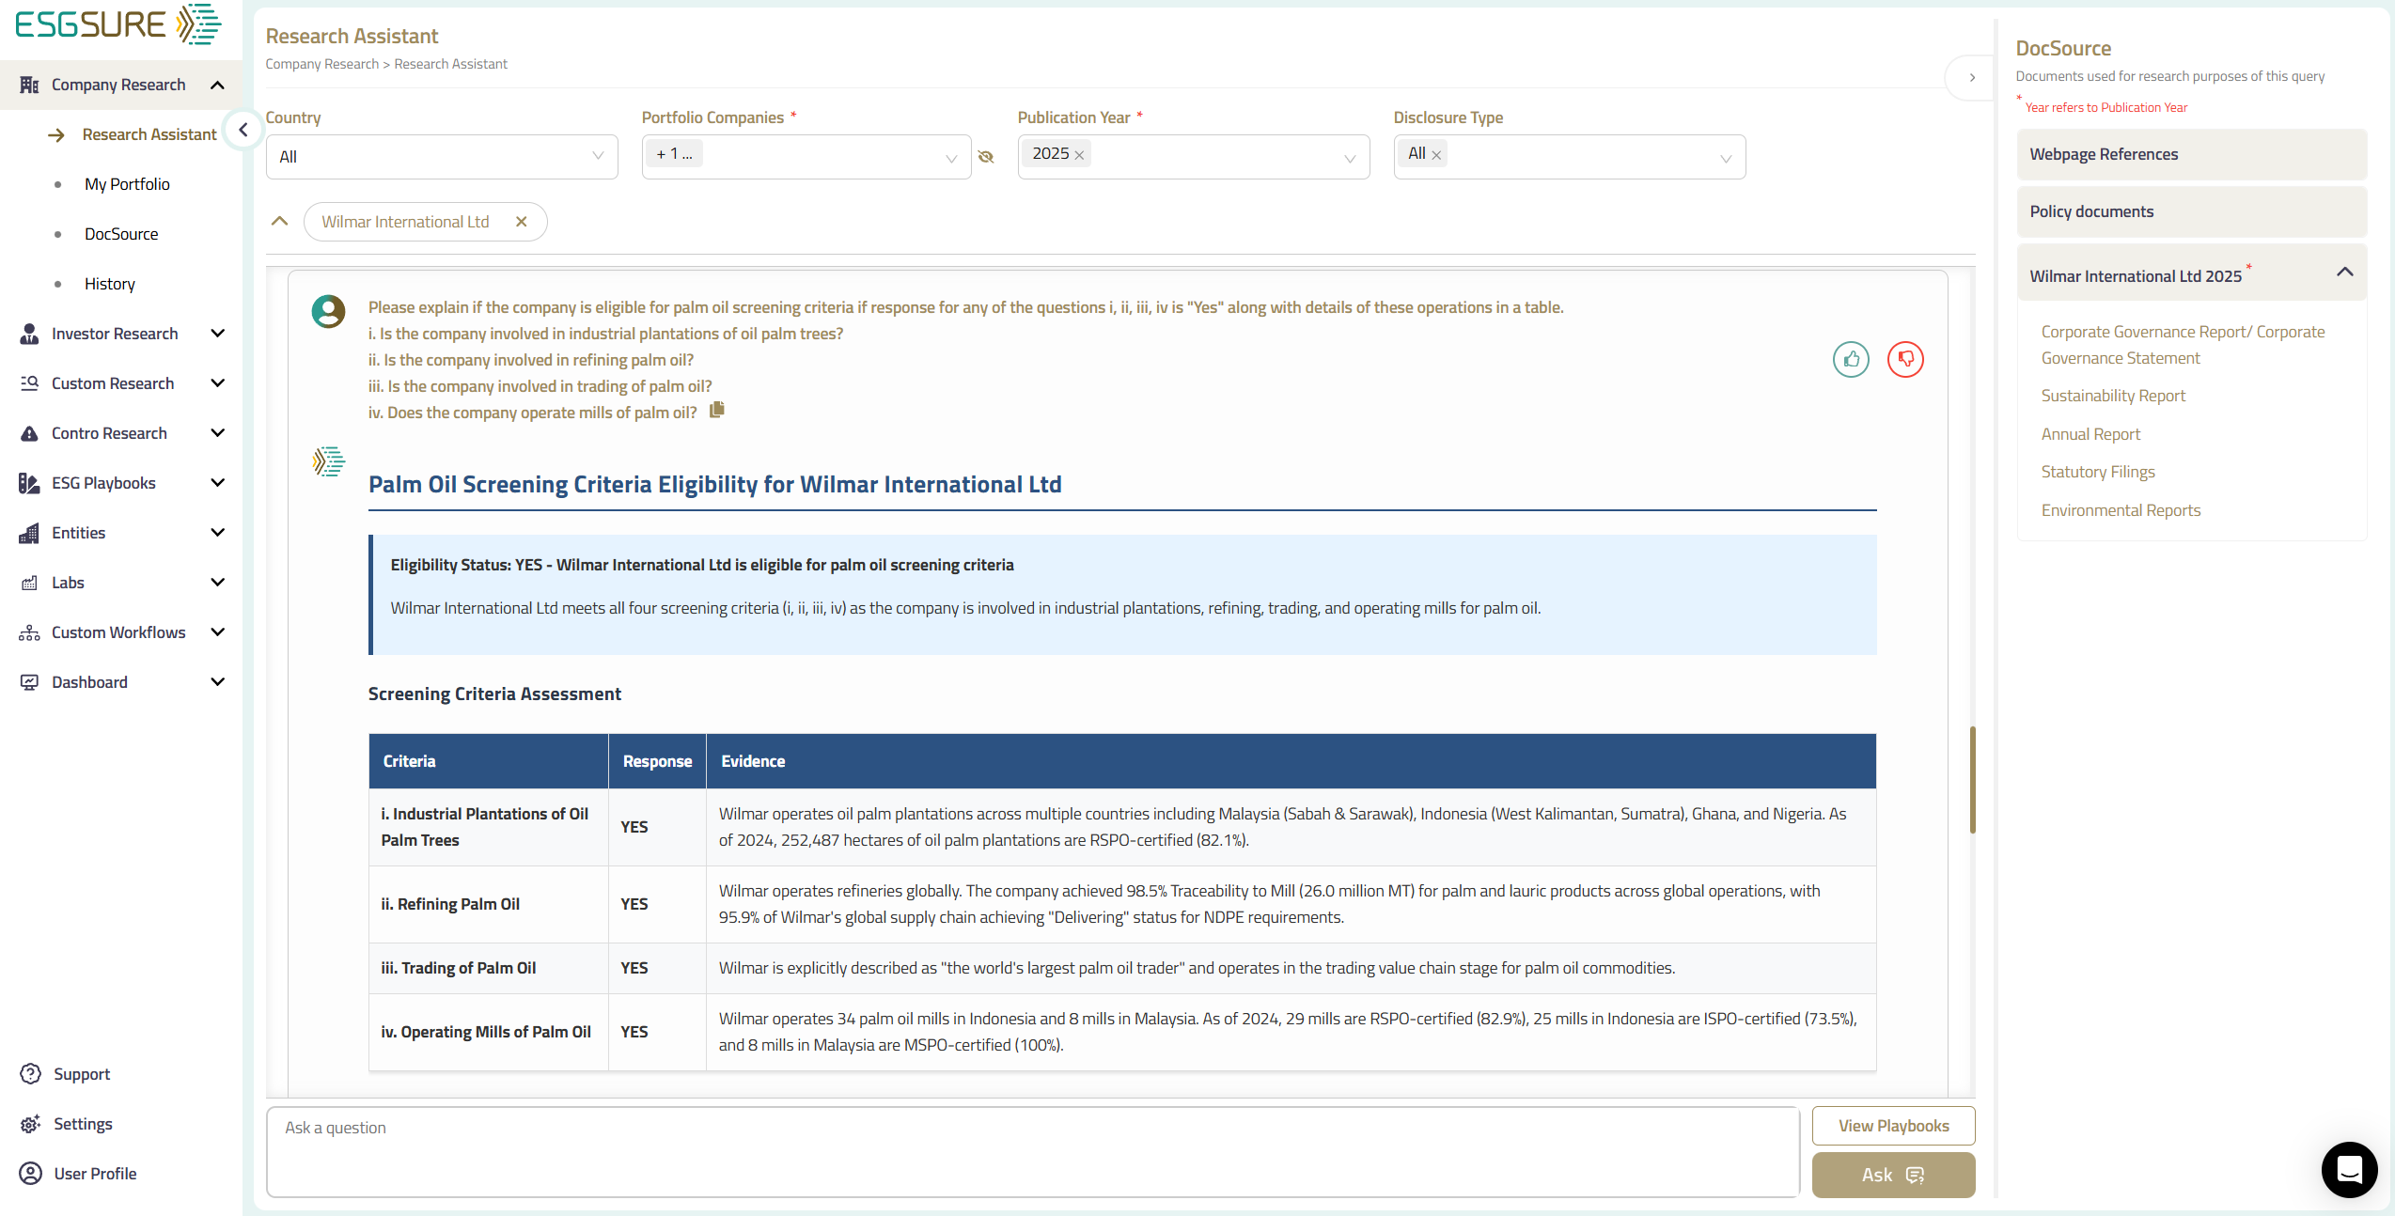
Task: Click the Dashboard monitor icon
Action: click(29, 682)
